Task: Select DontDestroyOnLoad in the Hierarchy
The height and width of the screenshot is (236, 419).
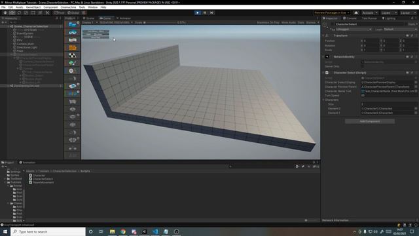Action: coord(26,86)
